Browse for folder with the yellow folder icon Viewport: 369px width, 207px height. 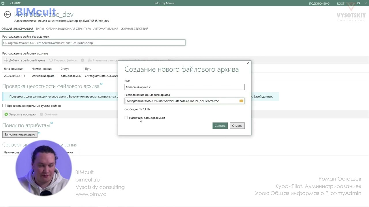pyautogui.click(x=241, y=101)
